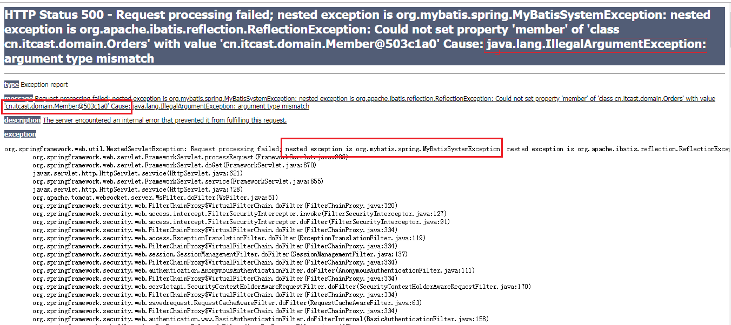Click the 'message' label badge
The image size is (731, 325).
(x=18, y=98)
